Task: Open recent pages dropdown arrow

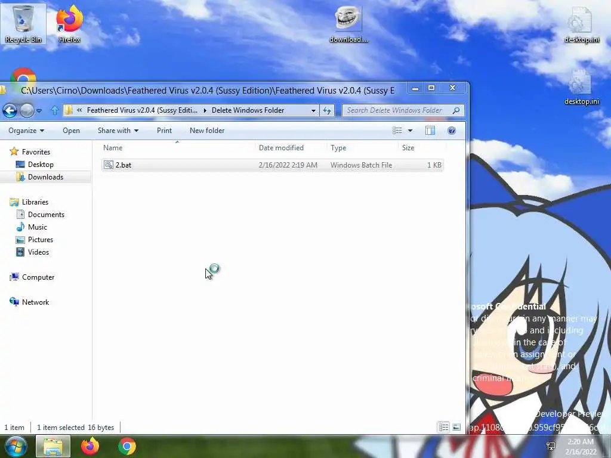Action: [39, 111]
